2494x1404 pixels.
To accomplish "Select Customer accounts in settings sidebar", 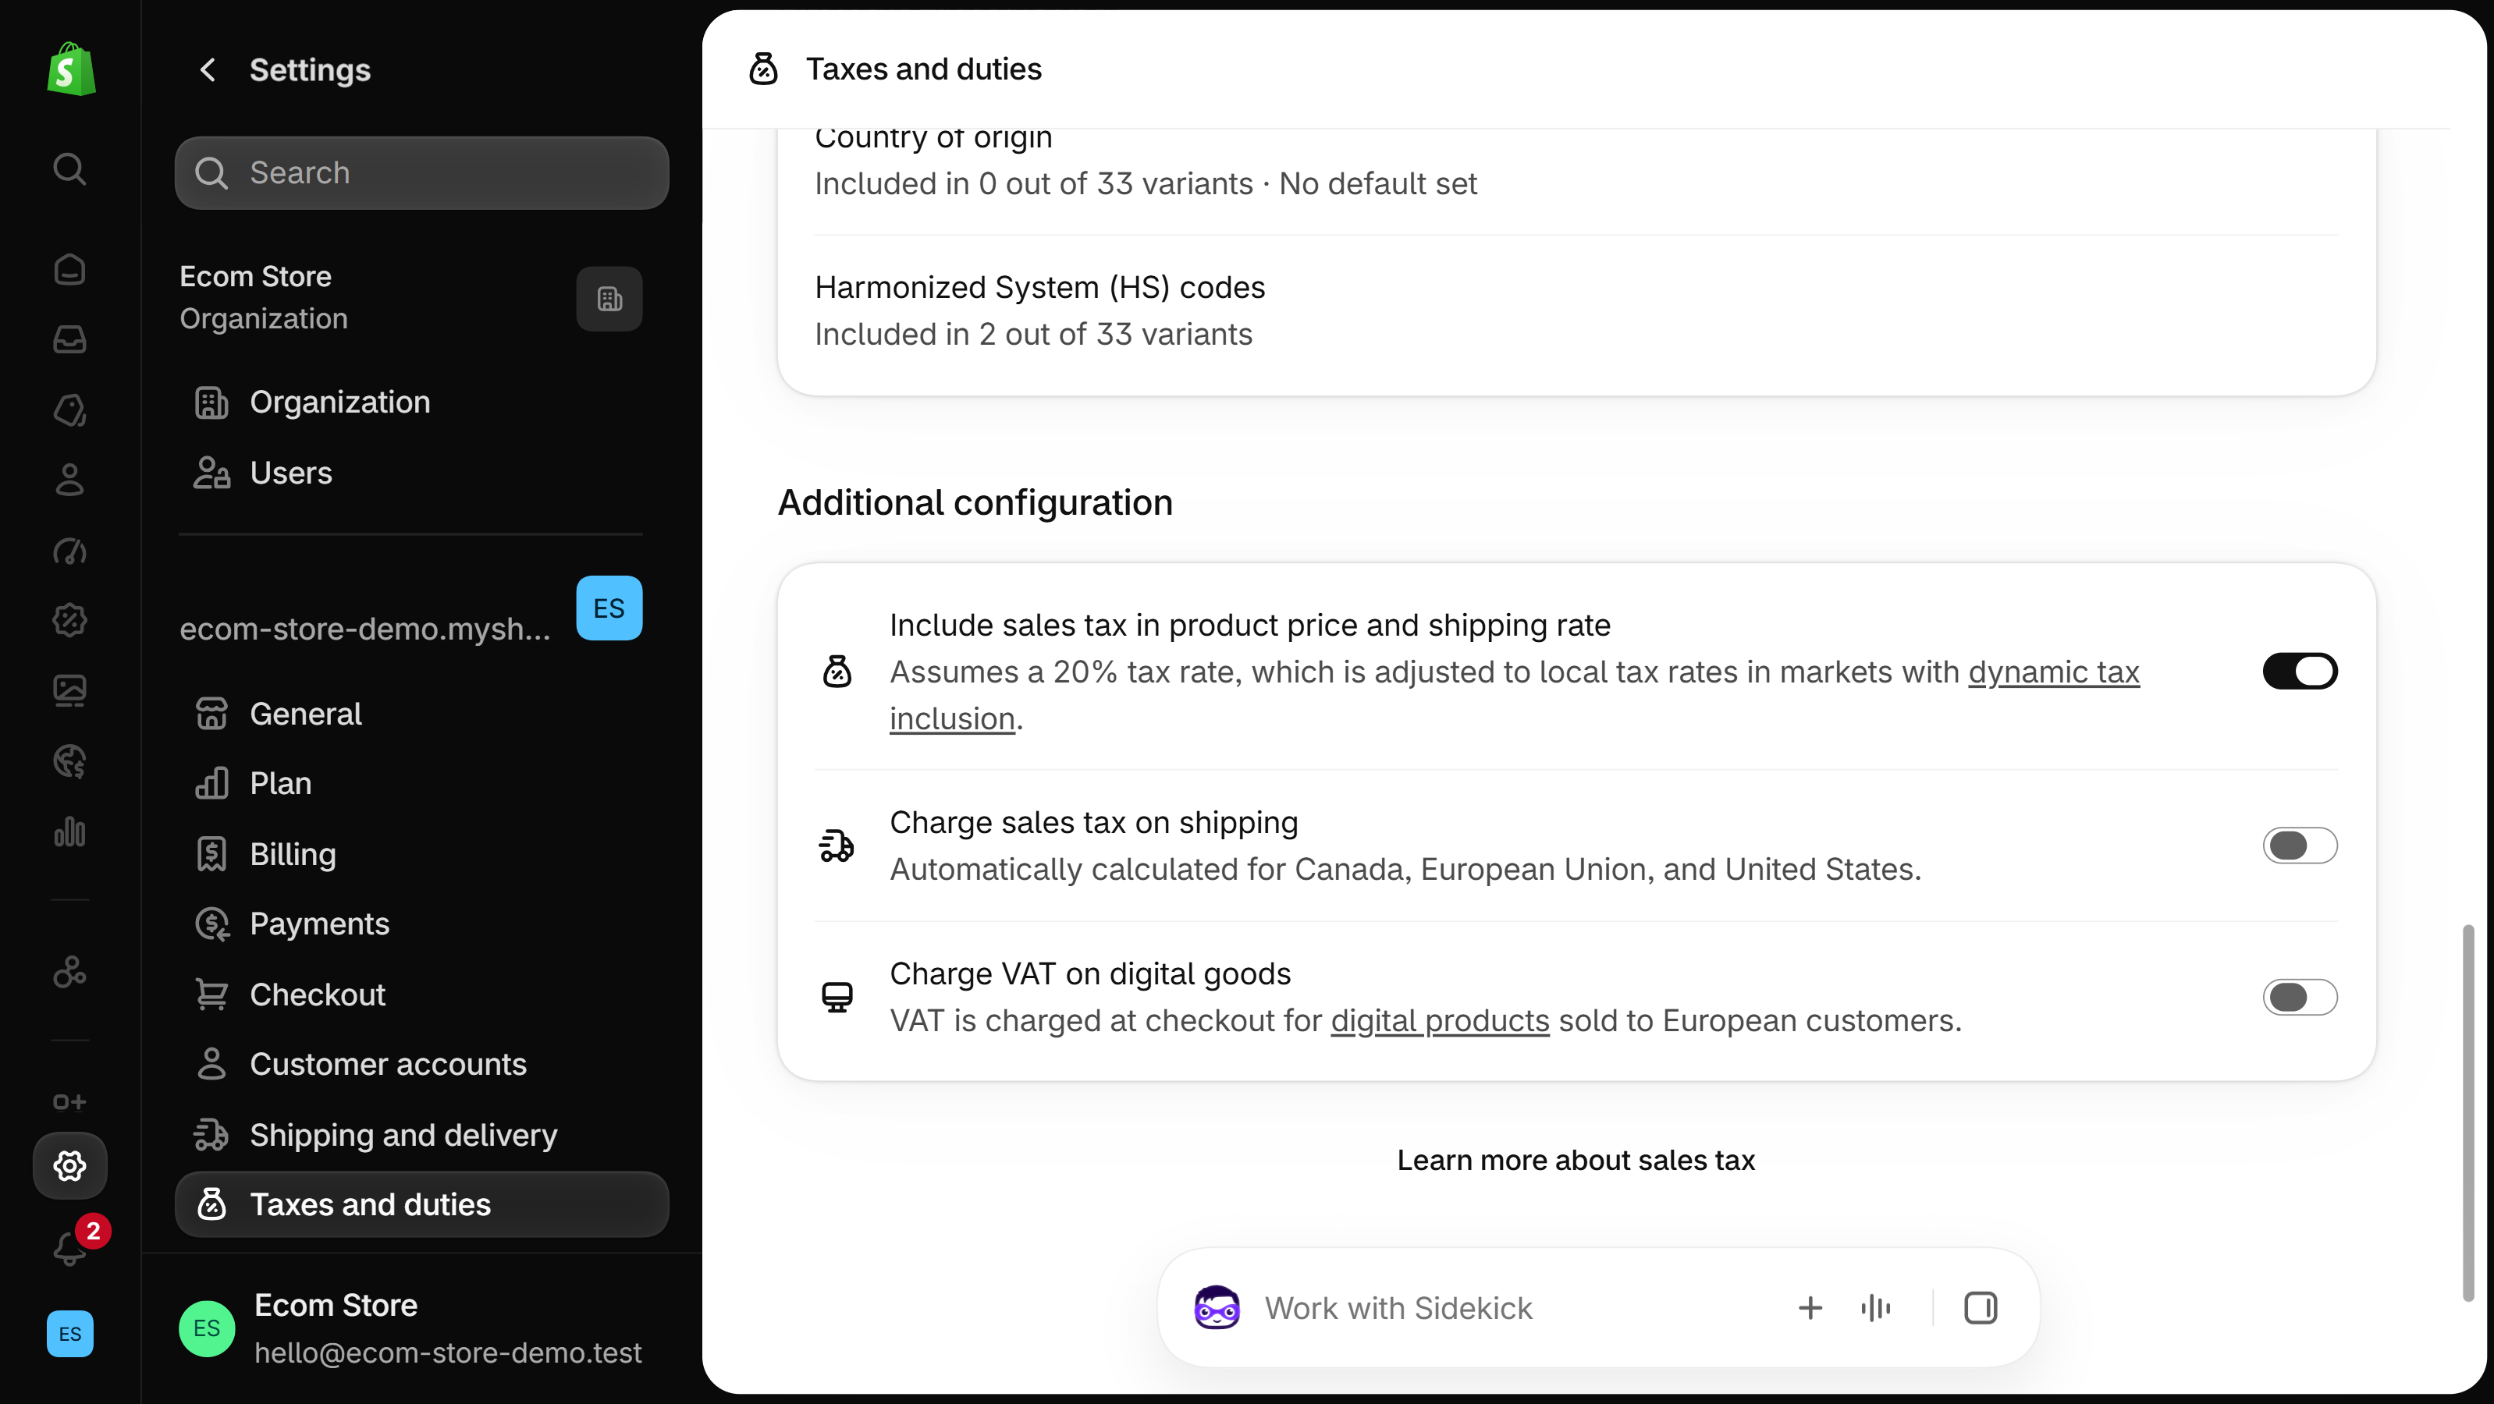I will point(421,1065).
